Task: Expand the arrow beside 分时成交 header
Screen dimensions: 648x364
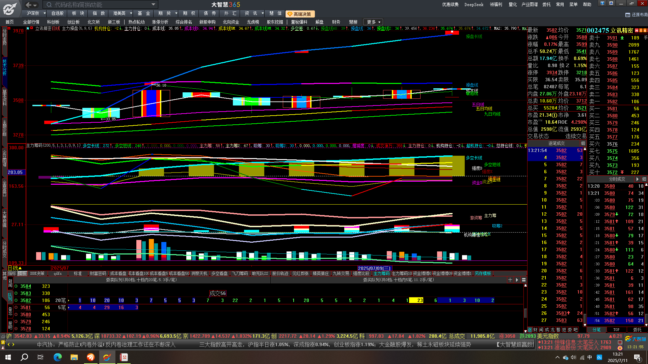Action: 637,179
